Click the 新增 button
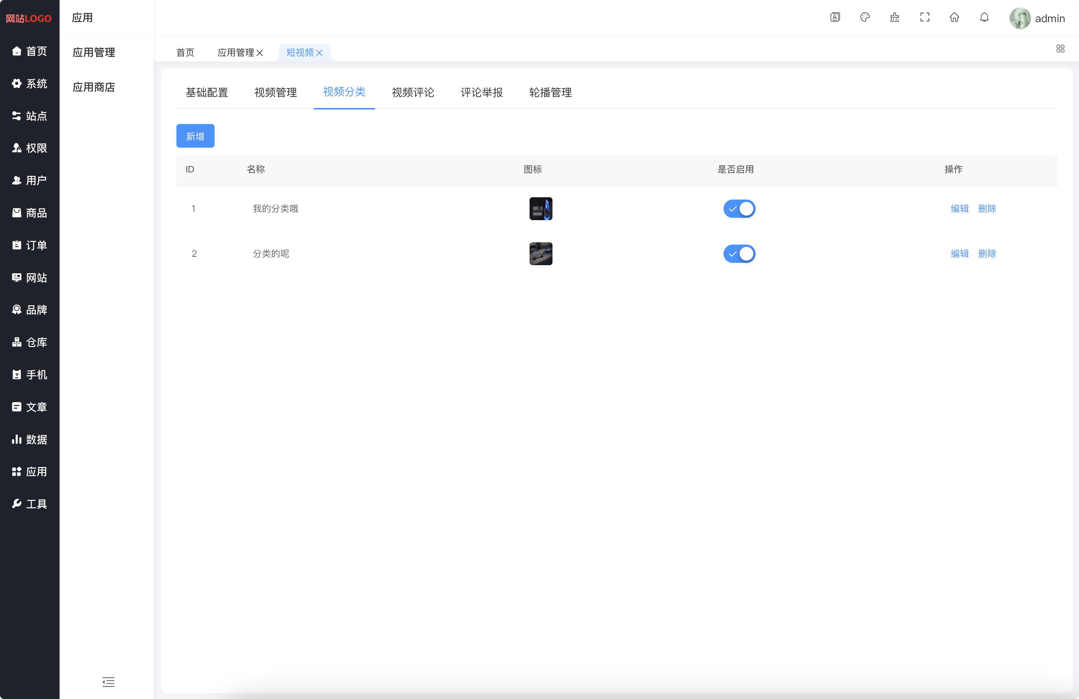This screenshot has height=699, width=1079. pos(195,136)
